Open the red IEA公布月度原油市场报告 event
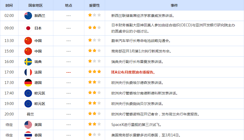The height and width of the screenshot is (140, 244). 133,72
